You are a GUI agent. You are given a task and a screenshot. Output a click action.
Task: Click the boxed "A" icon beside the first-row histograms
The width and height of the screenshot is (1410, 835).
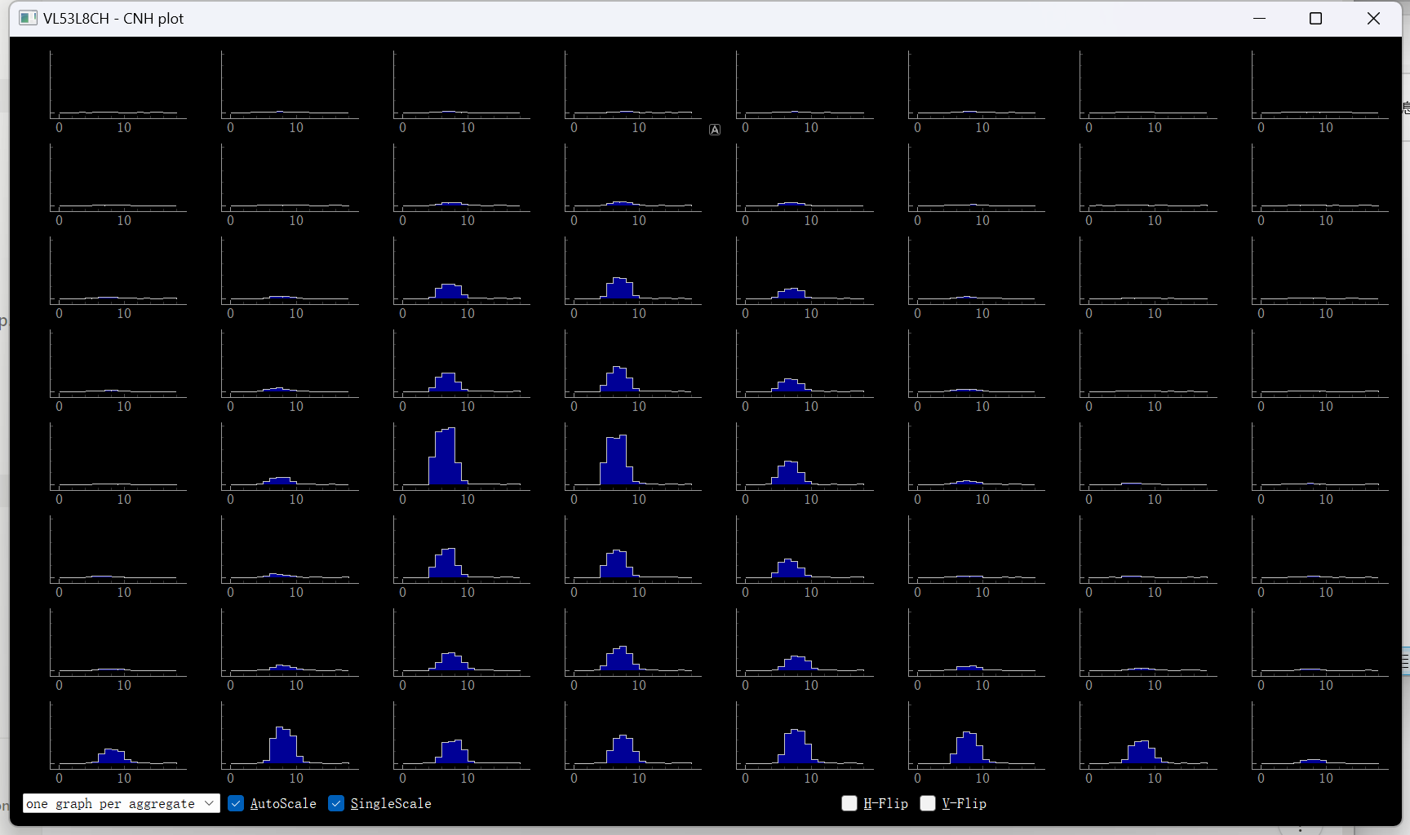pos(715,129)
